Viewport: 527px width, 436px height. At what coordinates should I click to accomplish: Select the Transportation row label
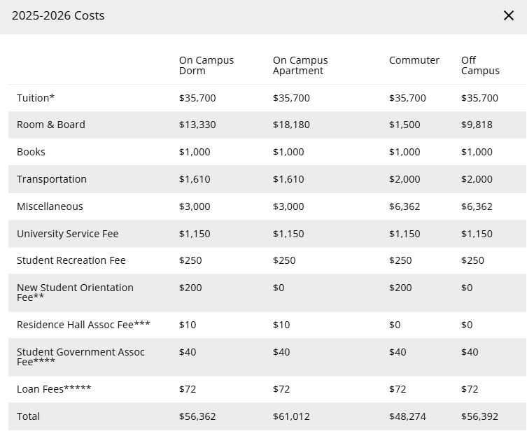click(x=52, y=179)
